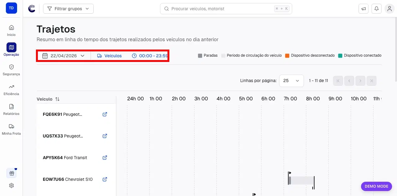Viewport: 397px width, 196px height.
Task: Open the gift rewards icon
Action: pos(11,173)
